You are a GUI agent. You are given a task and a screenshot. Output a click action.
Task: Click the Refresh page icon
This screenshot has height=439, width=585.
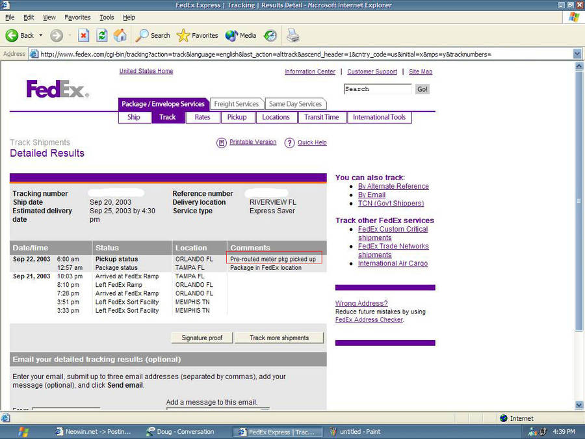(102, 35)
